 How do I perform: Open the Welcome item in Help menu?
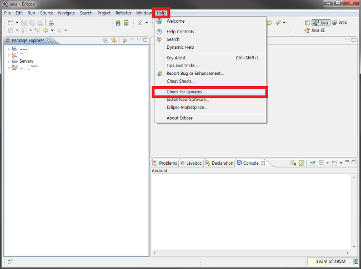coord(210,21)
